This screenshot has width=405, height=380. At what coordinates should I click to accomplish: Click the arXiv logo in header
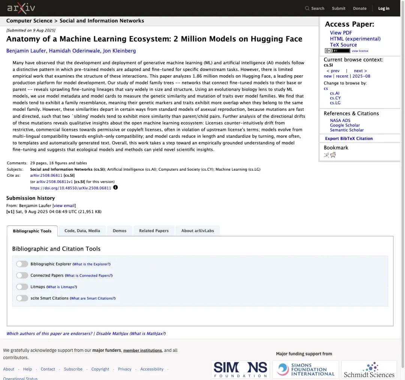21,8
